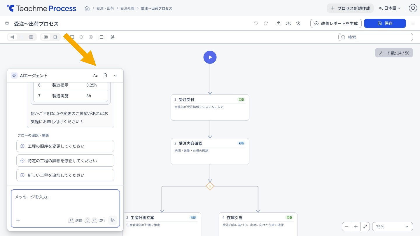Mark the 受注〜出荷プロセス title as favorite with the star

7,24
